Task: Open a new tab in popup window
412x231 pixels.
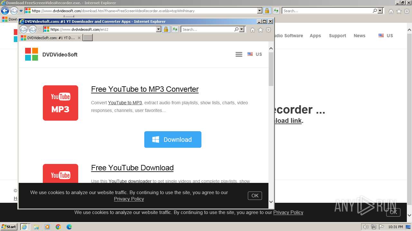Action: tap(88, 38)
